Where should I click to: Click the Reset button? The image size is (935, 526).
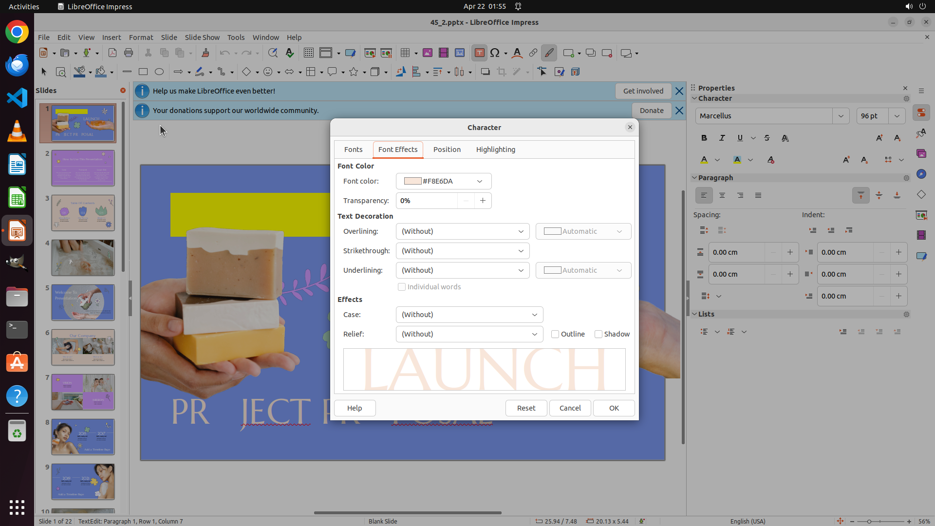[526, 408]
